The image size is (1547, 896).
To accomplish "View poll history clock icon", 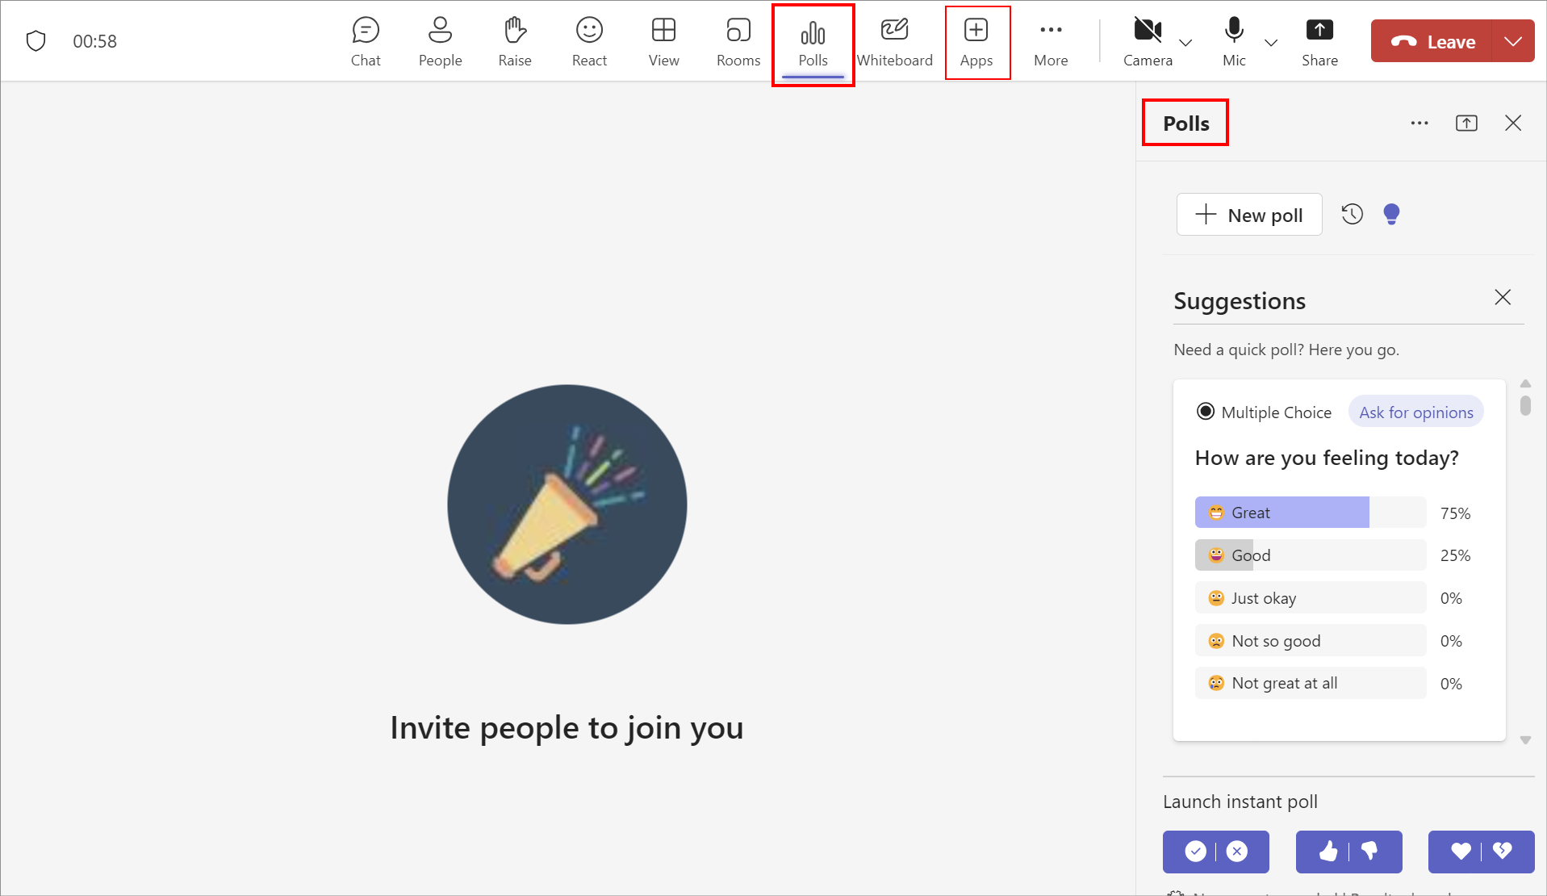I will (x=1353, y=214).
